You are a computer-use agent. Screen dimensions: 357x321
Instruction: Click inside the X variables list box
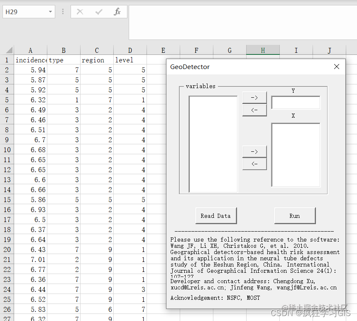point(296,155)
